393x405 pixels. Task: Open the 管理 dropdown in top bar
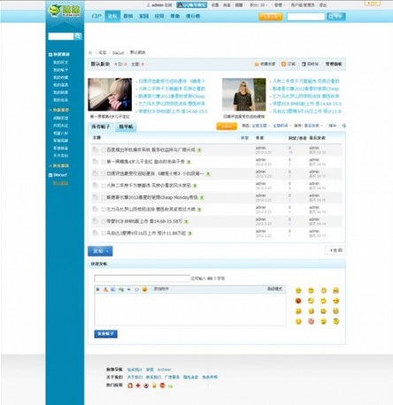(279, 5)
